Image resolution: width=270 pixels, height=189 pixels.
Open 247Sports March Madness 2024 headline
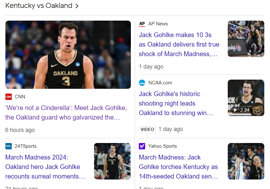pyautogui.click(x=45, y=167)
